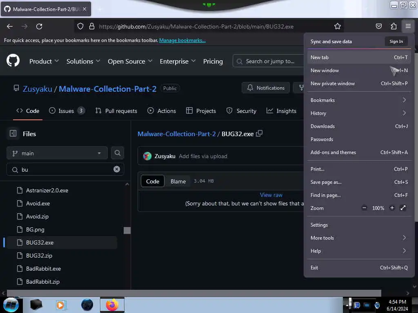The width and height of the screenshot is (418, 313).
Task: Decrease zoom with the minus button
Action: pos(364,208)
